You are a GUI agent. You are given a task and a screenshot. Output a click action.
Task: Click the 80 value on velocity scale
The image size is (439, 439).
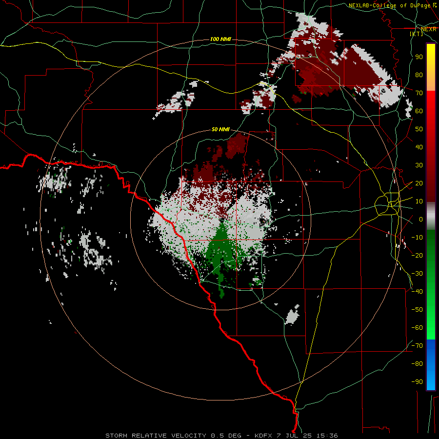click(x=419, y=75)
